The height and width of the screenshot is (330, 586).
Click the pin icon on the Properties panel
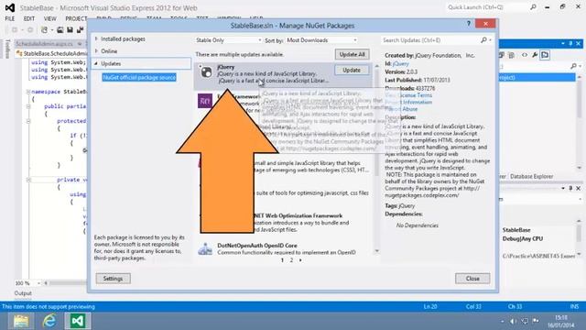click(570, 188)
